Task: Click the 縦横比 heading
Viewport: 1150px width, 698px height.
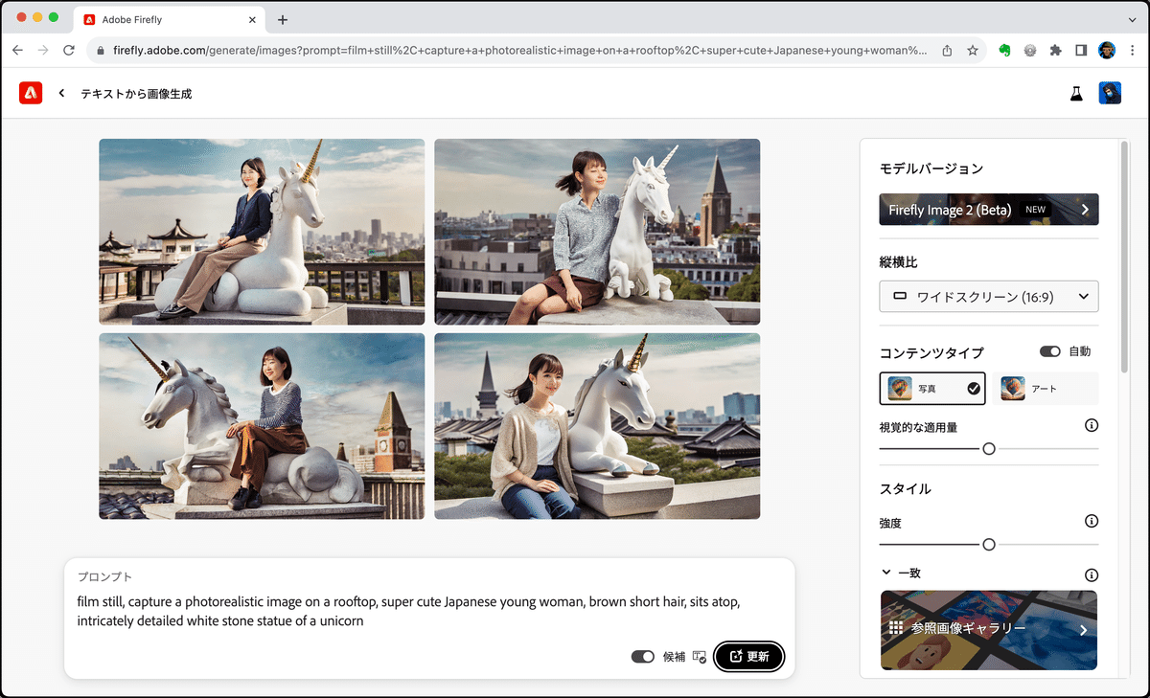Action: pos(899,262)
